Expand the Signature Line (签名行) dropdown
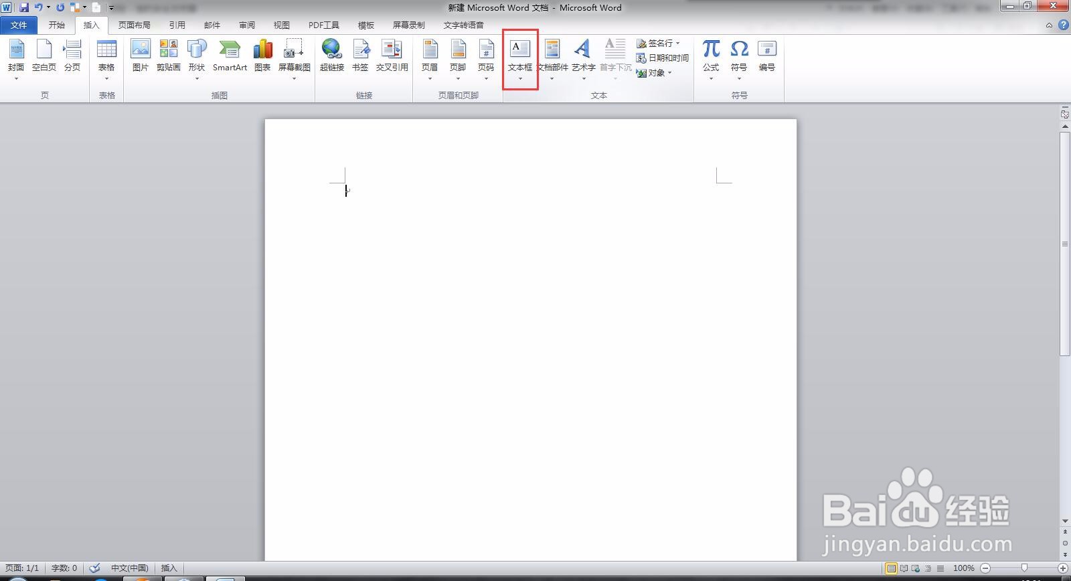1071x581 pixels. (x=677, y=43)
